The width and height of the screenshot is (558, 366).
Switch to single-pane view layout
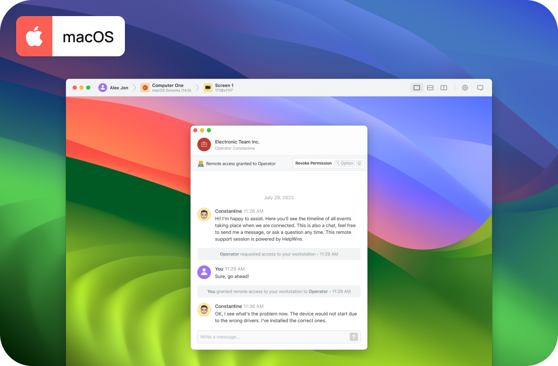click(416, 88)
